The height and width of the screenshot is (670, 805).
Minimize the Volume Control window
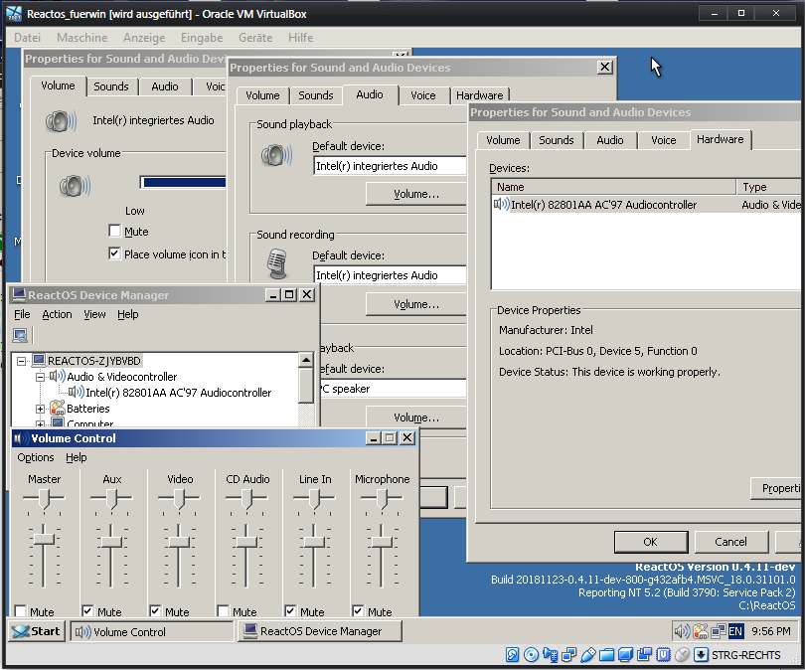point(374,438)
